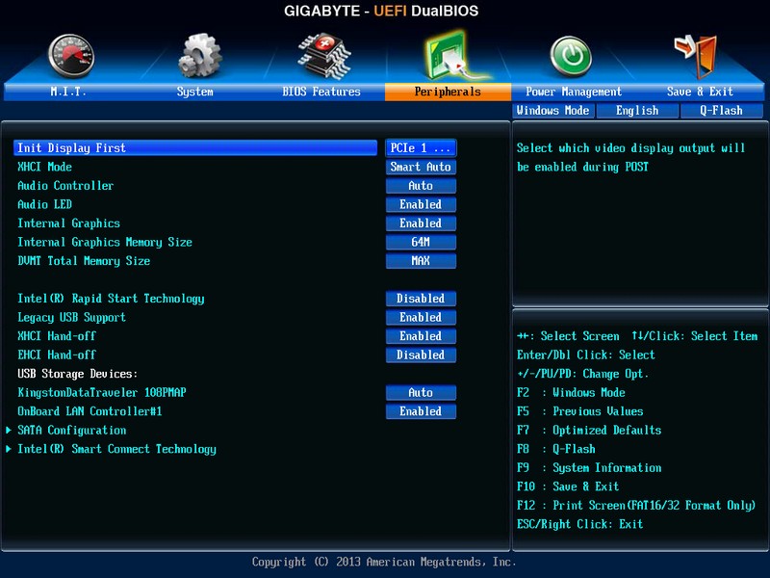Viewport: 770px width, 578px height.
Task: Select the Legacy USB Support label
Action: [x=71, y=318]
